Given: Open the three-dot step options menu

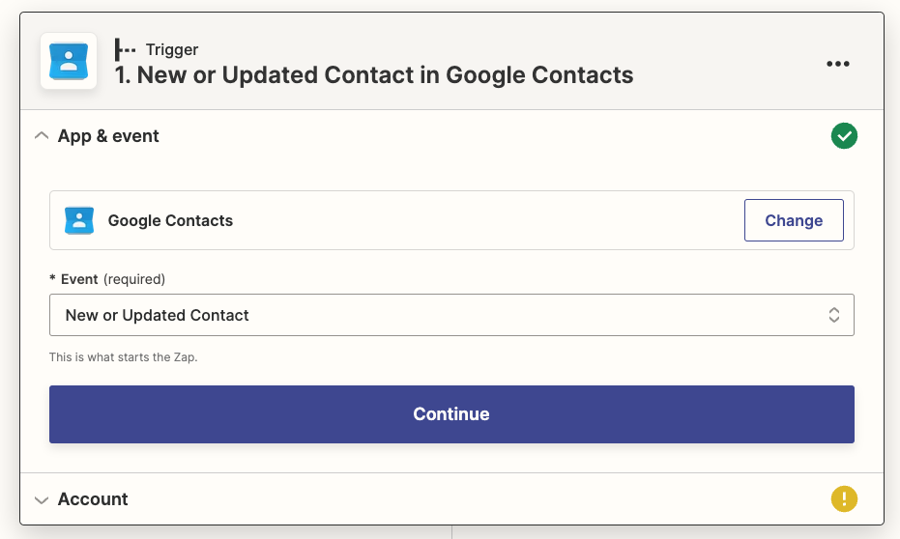Looking at the screenshot, I should pyautogui.click(x=837, y=64).
